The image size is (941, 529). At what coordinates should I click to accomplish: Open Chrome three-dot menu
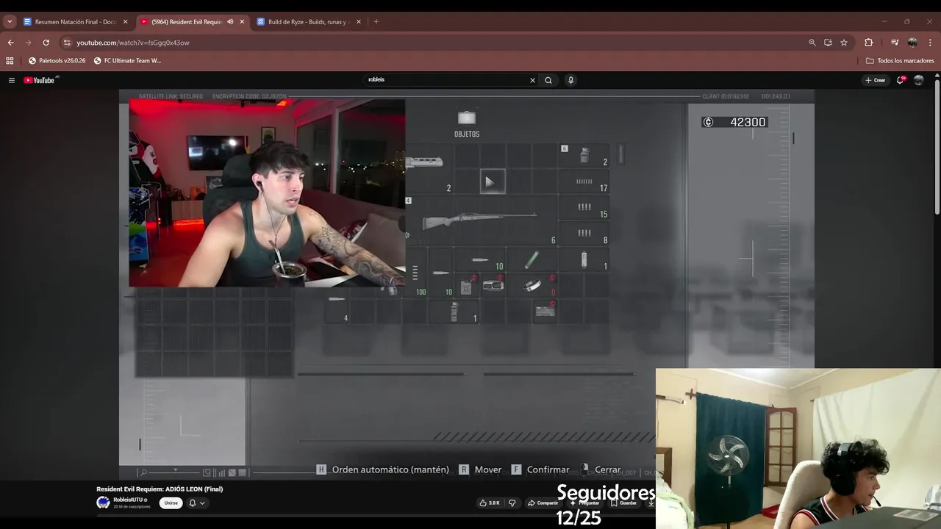pos(931,43)
